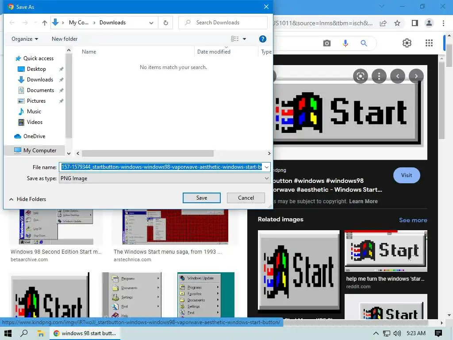Open the File name history dropdown
The width and height of the screenshot is (453, 340).
coord(266,167)
